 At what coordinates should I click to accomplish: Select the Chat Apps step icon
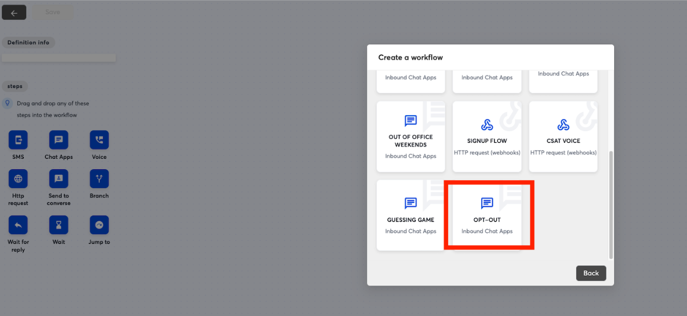(x=58, y=140)
